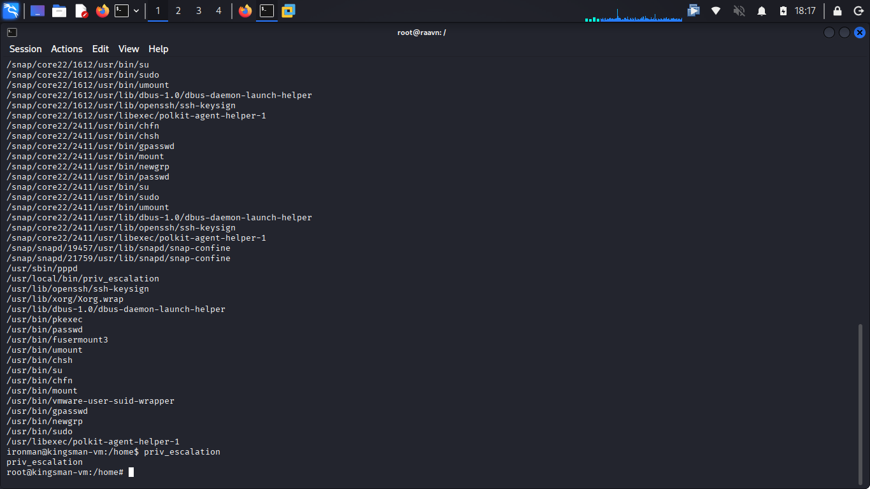Open the Session menu
This screenshot has height=489, width=870.
[25, 49]
